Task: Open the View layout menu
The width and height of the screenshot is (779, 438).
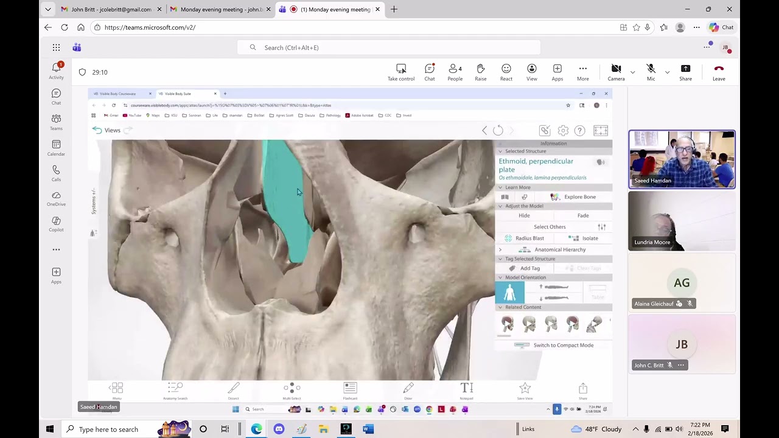Action: pos(532,72)
